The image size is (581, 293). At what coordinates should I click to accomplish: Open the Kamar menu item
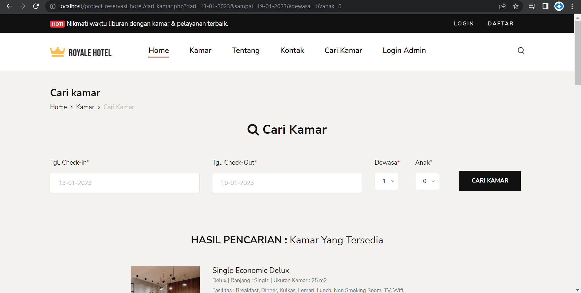pyautogui.click(x=200, y=51)
